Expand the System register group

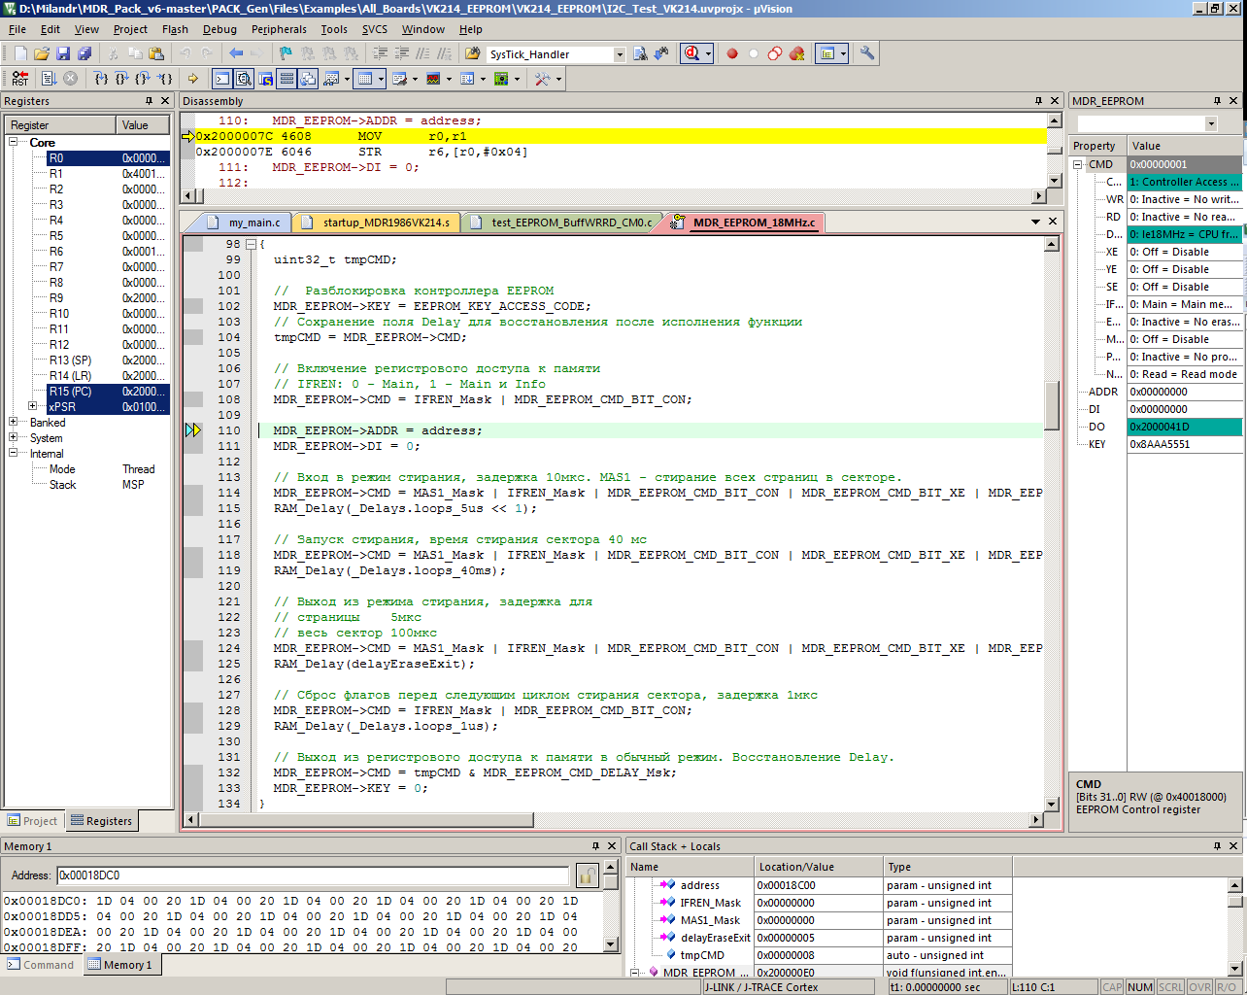[x=14, y=438]
